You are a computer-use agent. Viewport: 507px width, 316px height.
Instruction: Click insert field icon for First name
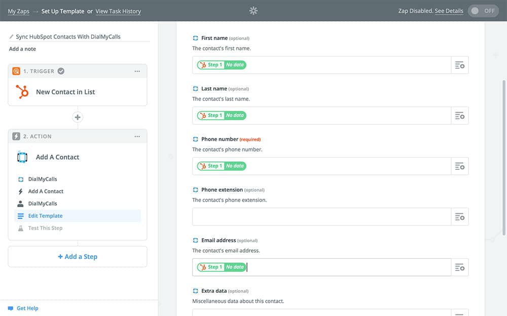click(x=460, y=65)
